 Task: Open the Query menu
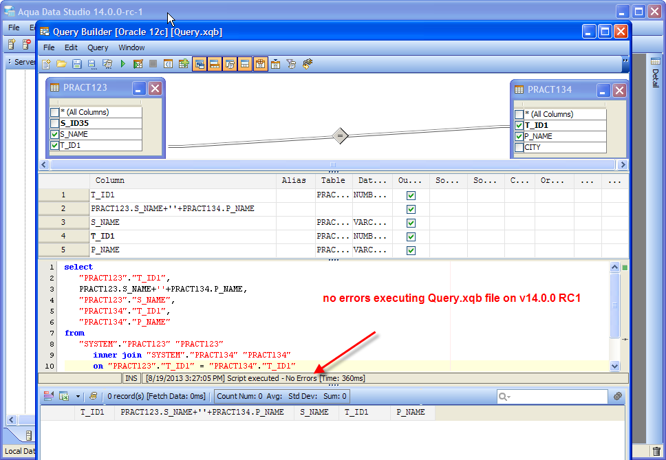tap(98, 47)
